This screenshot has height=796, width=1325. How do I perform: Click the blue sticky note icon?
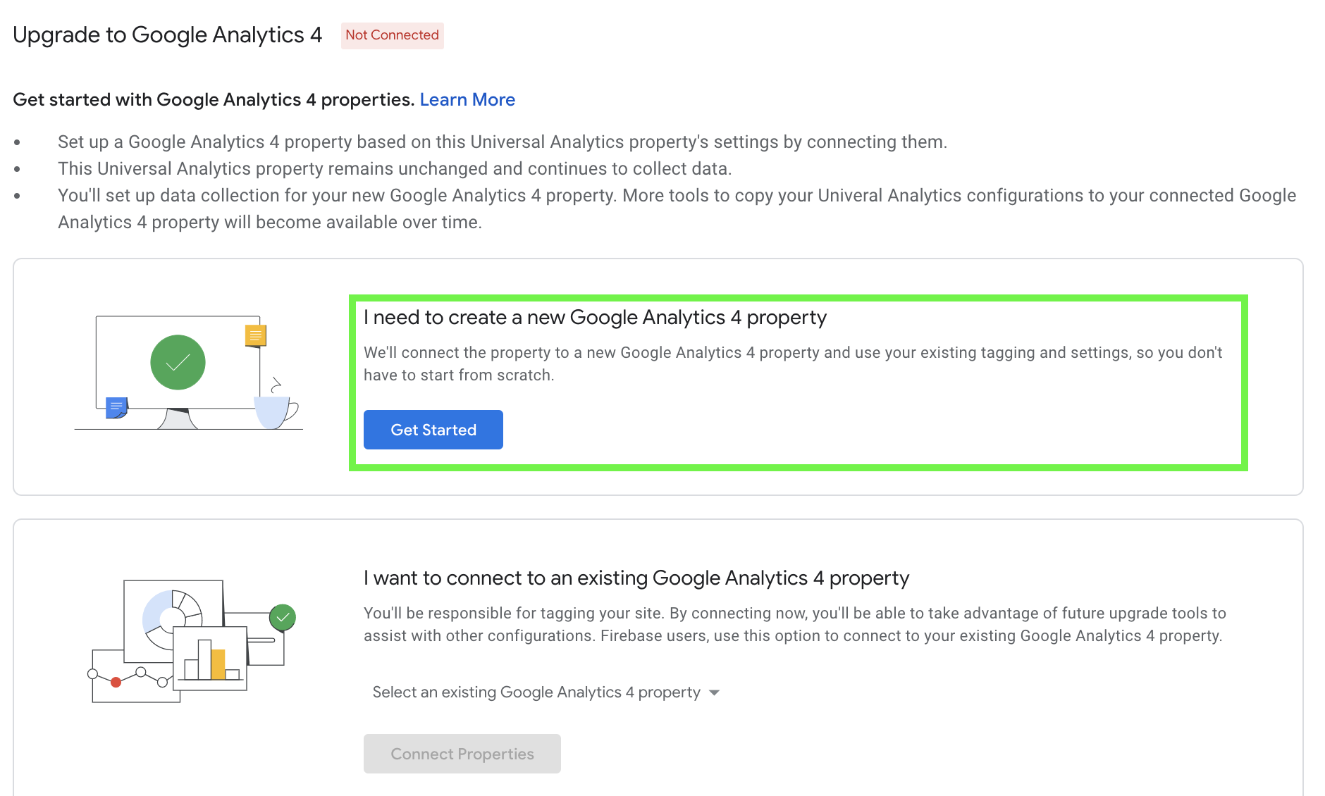pos(116,407)
